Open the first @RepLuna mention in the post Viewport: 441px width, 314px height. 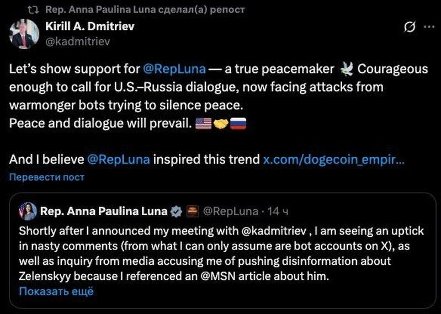174,69
